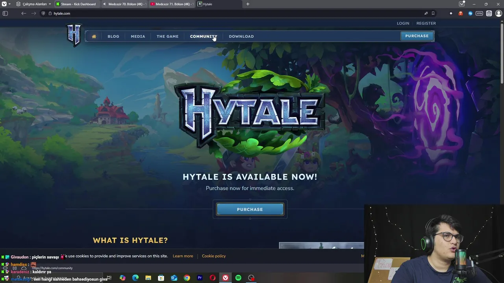Open Outlook from taskbar

(174, 278)
